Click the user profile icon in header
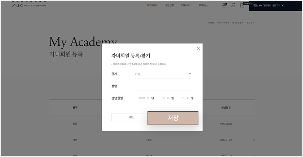 [x=233, y=5]
